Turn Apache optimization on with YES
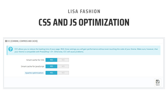The height and width of the screenshot is (102, 168). click(52, 73)
